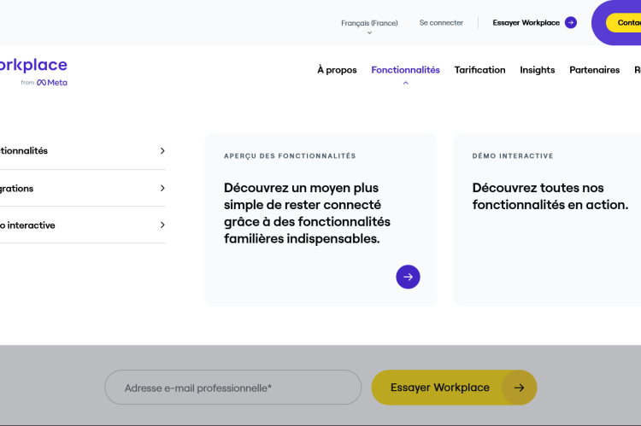Screen dimensions: 641x426
Task: Click the yellow Essayer Workplace button label
Action: [x=440, y=388]
